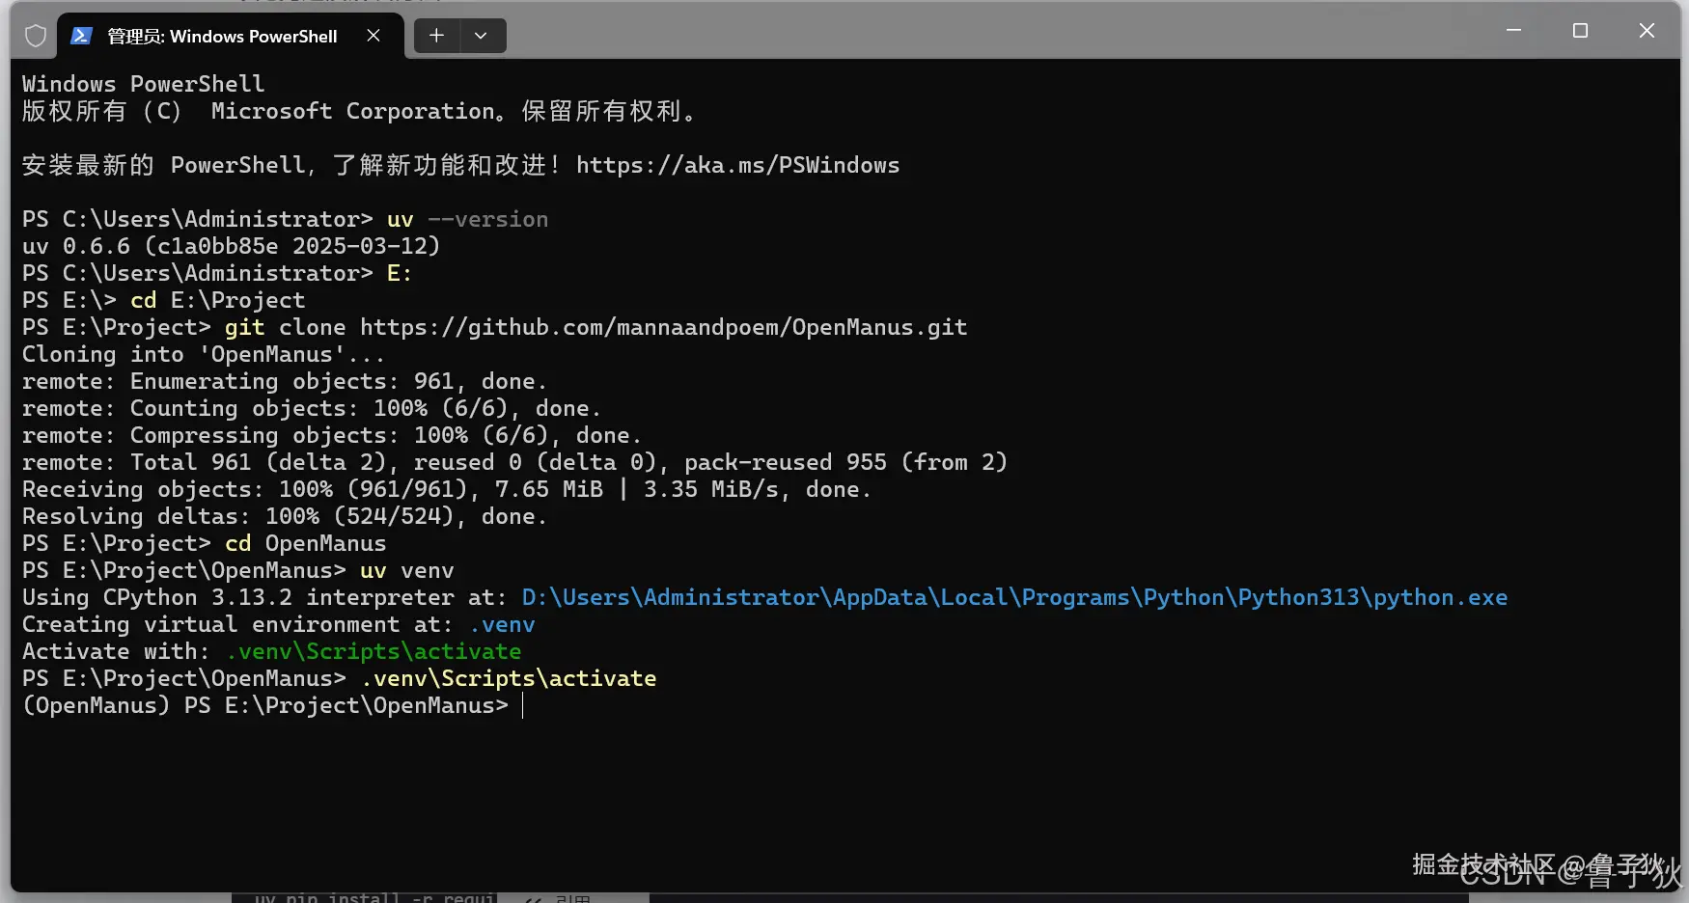Click the 'Counting objects: 100% (6/6)' line
The width and height of the screenshot is (1689, 903).
[x=312, y=408]
